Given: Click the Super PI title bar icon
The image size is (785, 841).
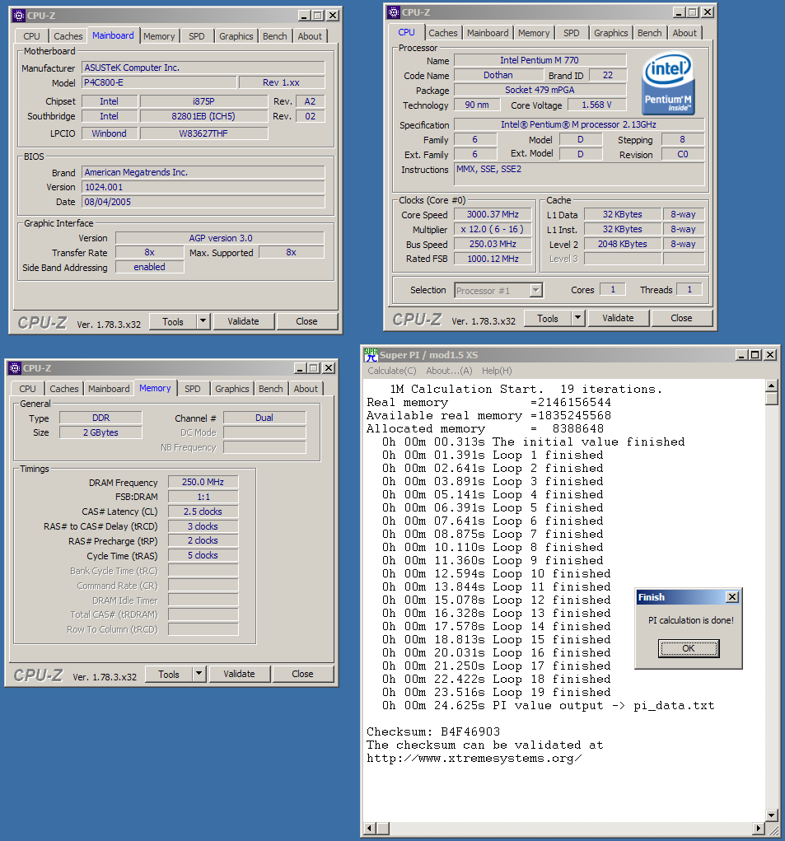Looking at the screenshot, I should [371, 354].
